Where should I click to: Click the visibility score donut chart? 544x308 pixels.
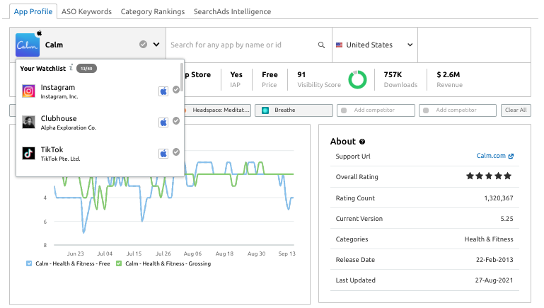point(357,79)
